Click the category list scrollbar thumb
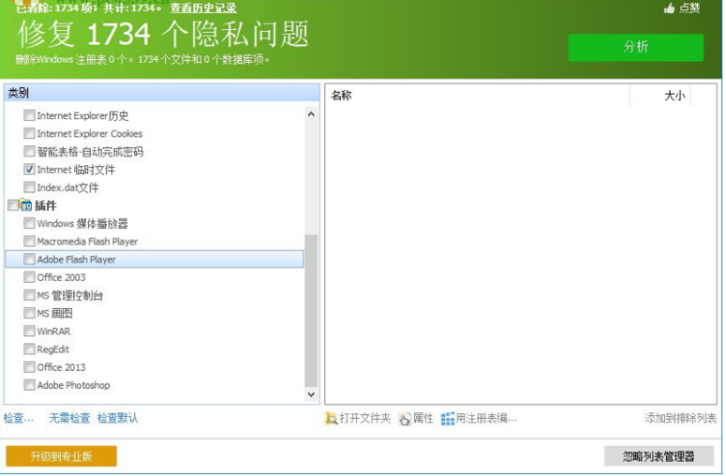The width and height of the screenshot is (726, 476). point(311,310)
